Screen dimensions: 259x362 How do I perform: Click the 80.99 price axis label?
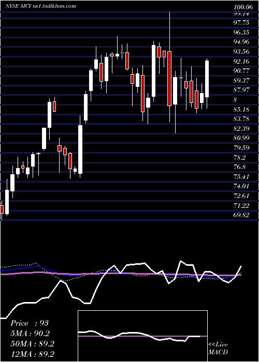[242, 138]
